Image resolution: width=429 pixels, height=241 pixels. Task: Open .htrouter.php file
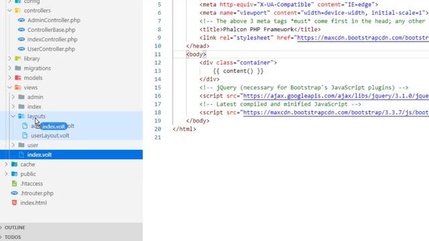click(37, 193)
